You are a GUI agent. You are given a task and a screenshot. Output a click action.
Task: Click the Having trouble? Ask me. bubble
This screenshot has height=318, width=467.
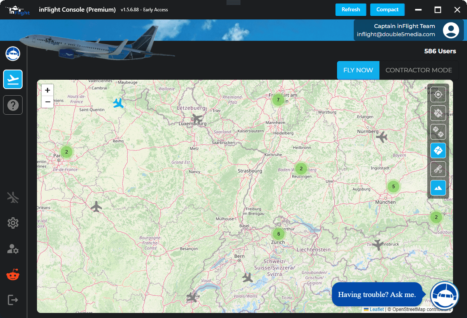(377, 295)
